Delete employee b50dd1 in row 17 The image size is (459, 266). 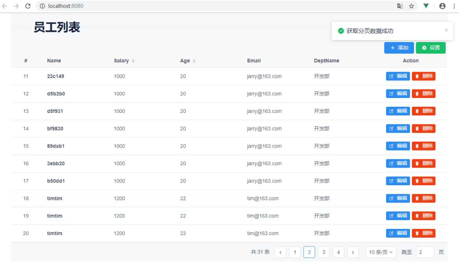point(423,181)
